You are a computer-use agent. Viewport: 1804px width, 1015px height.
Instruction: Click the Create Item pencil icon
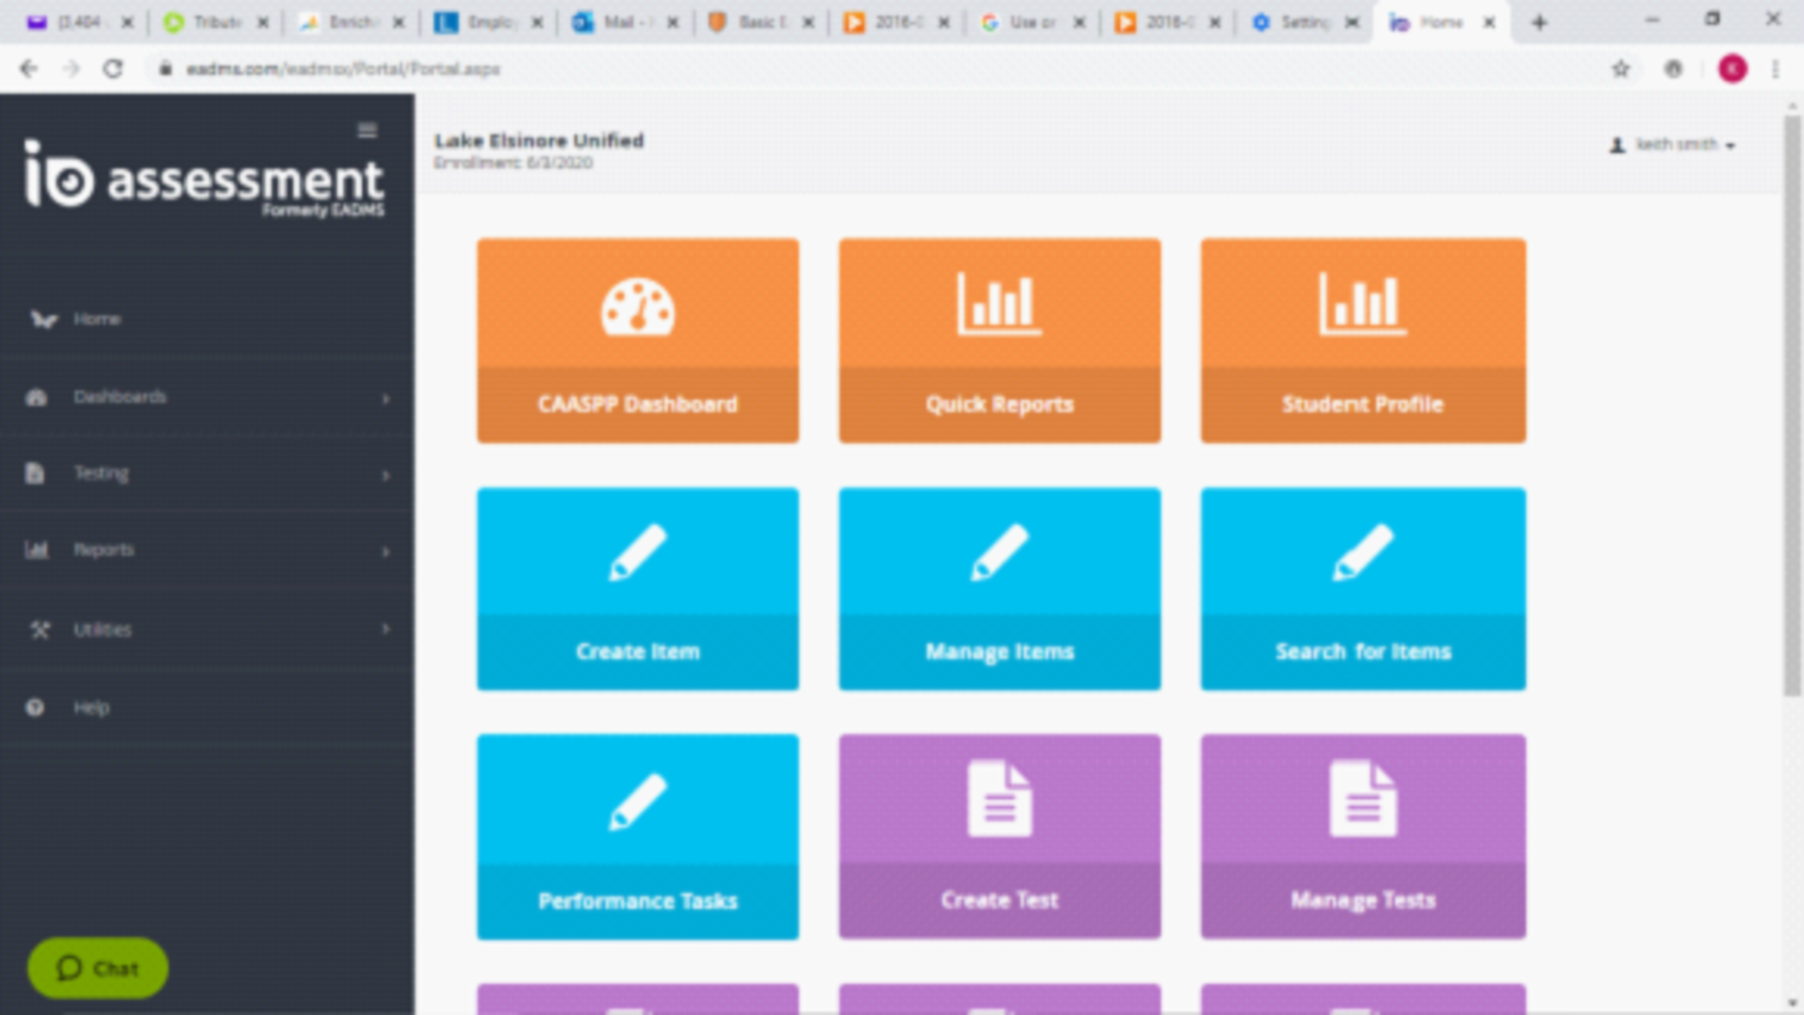click(638, 552)
